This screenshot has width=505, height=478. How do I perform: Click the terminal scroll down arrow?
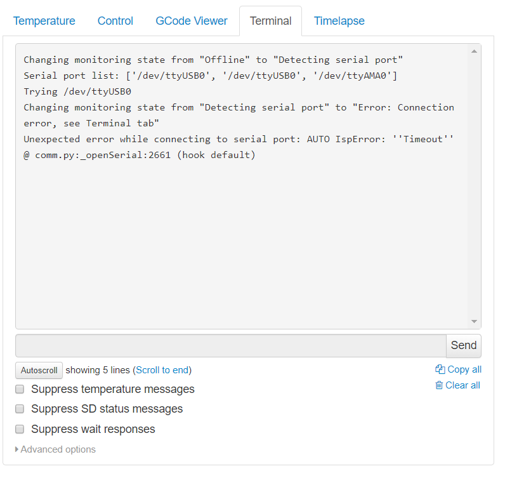click(x=474, y=321)
